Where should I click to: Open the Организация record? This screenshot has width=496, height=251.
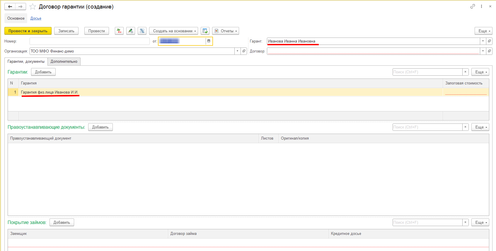[x=244, y=51]
